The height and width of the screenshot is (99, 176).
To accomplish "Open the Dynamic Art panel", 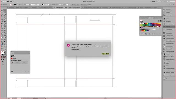I will [168, 33].
